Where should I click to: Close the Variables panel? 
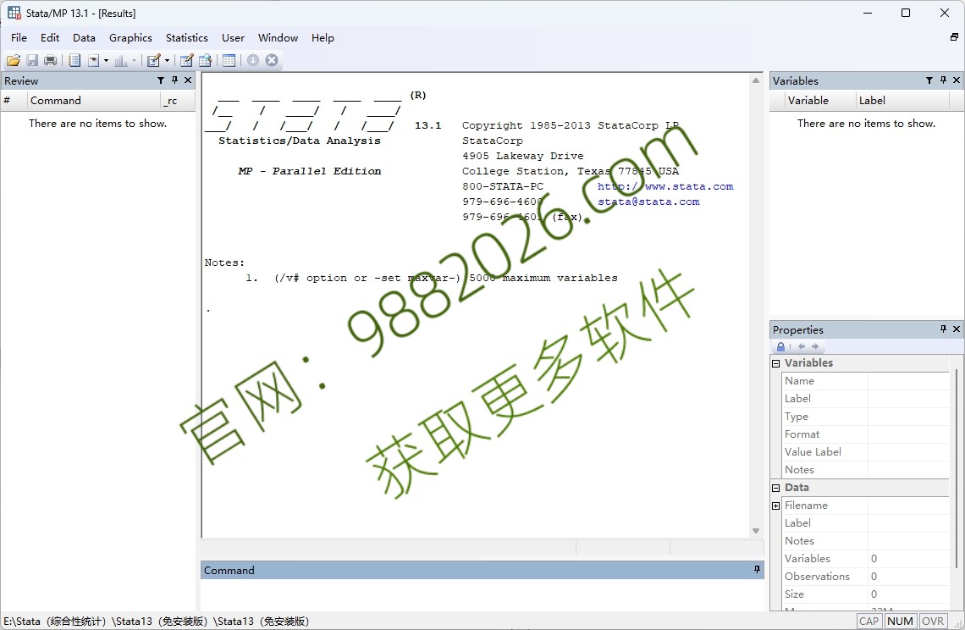957,80
